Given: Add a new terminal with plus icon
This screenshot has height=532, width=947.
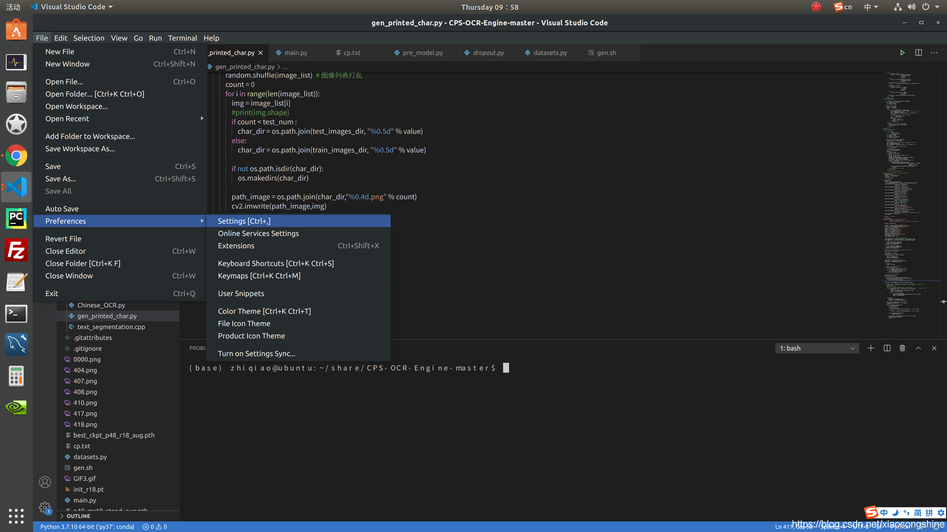Looking at the screenshot, I should click(x=871, y=348).
